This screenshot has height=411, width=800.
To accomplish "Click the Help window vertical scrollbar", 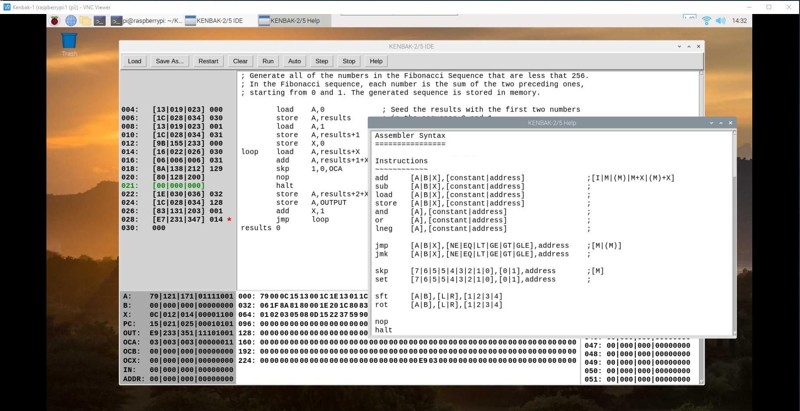I will [x=734, y=232].
